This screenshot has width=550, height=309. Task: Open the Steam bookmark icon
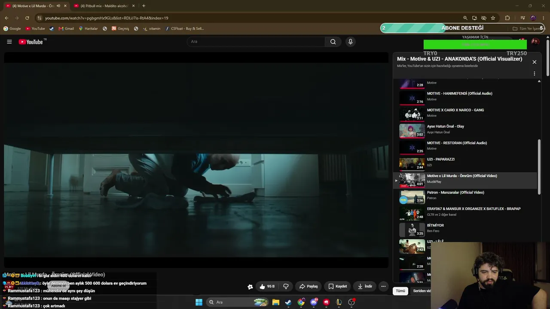(52, 29)
